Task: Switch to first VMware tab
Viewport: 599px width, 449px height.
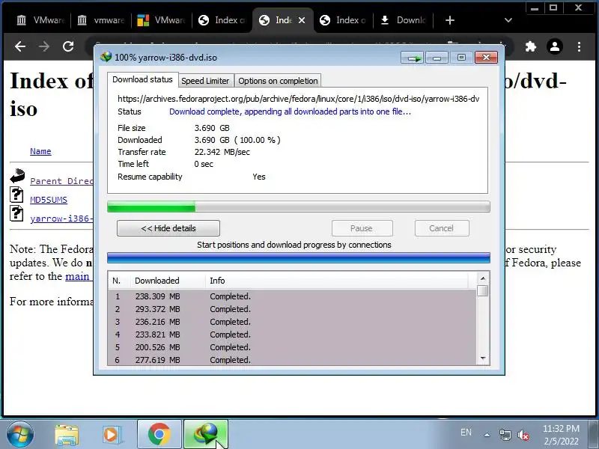Action: click(41, 20)
